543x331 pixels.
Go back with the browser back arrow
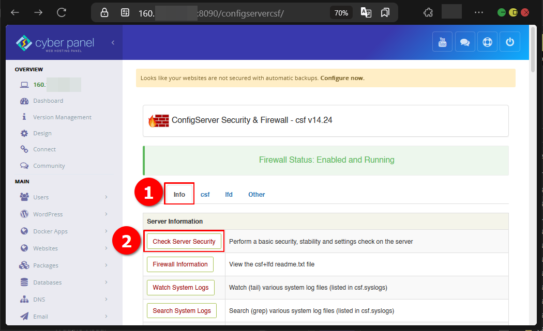[x=15, y=13]
